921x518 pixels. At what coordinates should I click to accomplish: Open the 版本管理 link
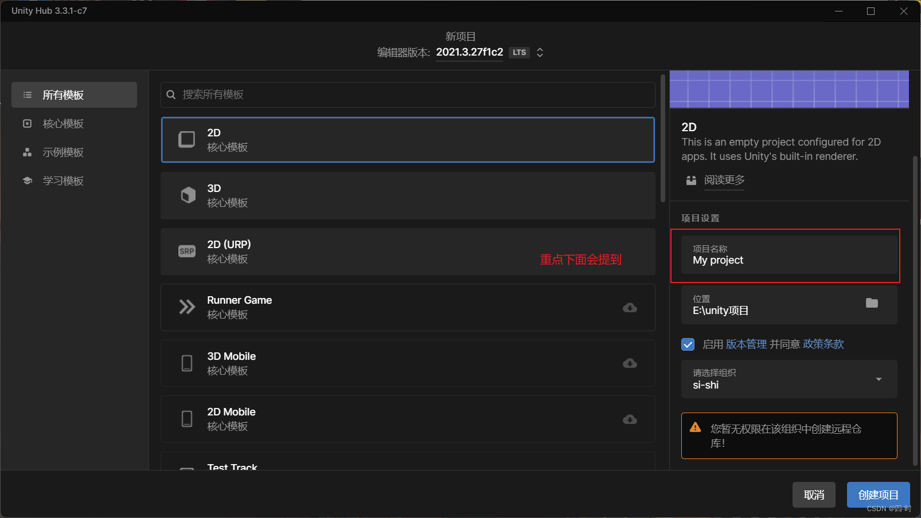pos(746,344)
